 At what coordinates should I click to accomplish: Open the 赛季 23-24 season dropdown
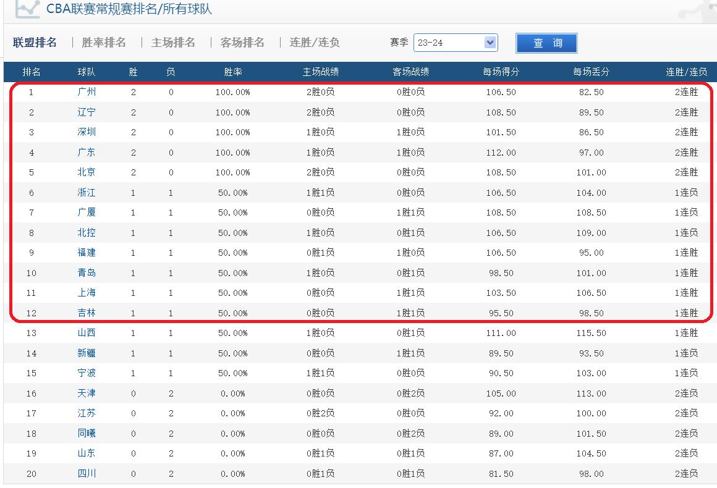click(x=456, y=43)
